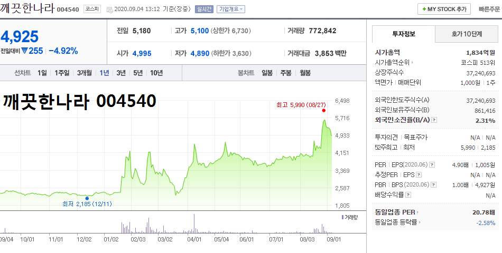Viewport: 502px width, 253px height.
Task: Select the 1년 line chart period
Action: tap(105, 73)
